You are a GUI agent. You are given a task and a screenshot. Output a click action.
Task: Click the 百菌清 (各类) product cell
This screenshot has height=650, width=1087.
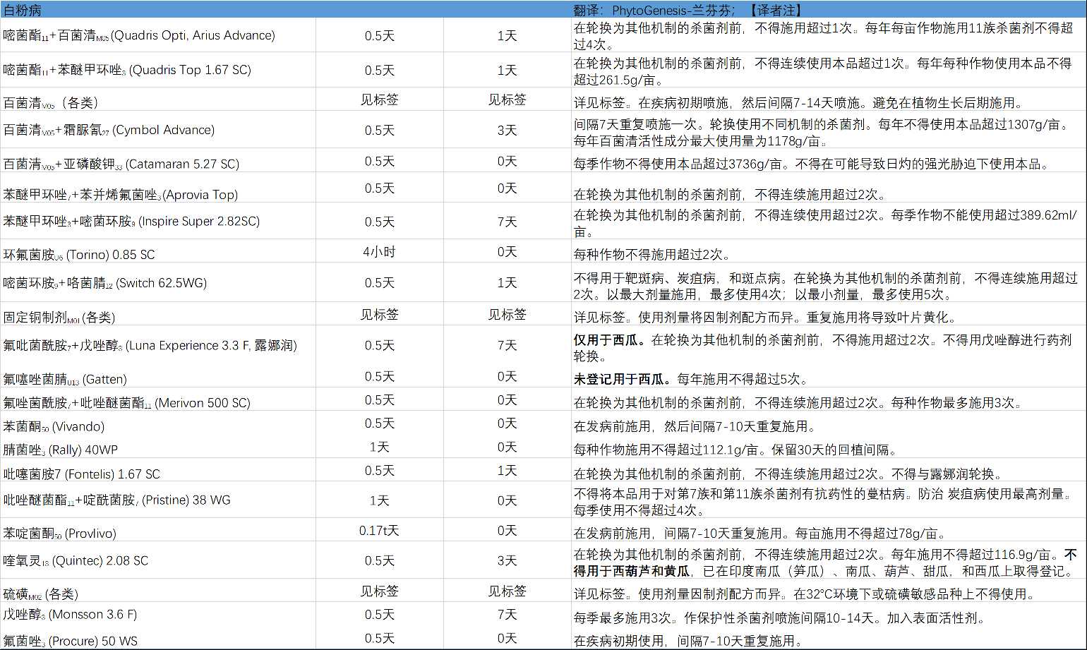pos(158,100)
